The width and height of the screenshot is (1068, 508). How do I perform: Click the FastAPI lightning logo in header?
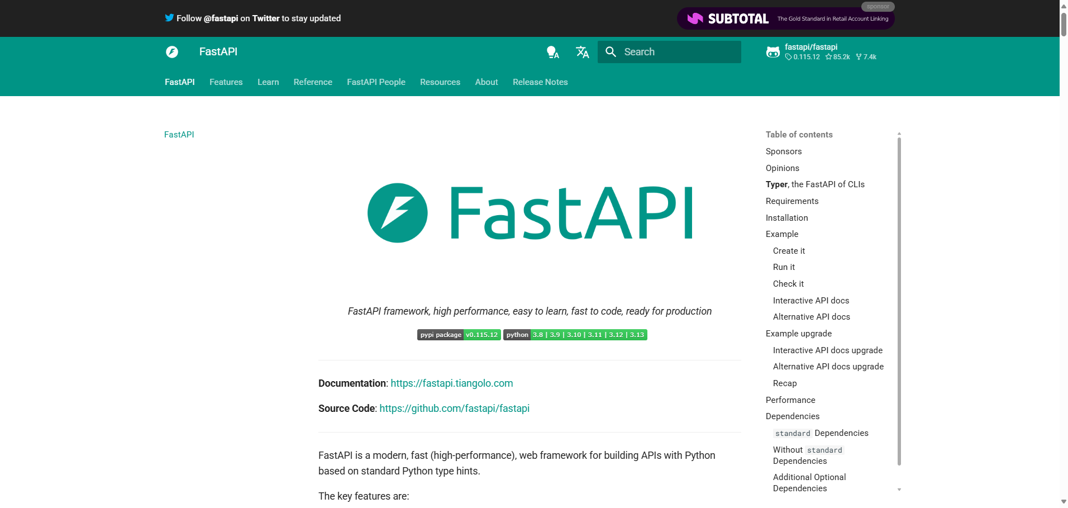(x=172, y=52)
